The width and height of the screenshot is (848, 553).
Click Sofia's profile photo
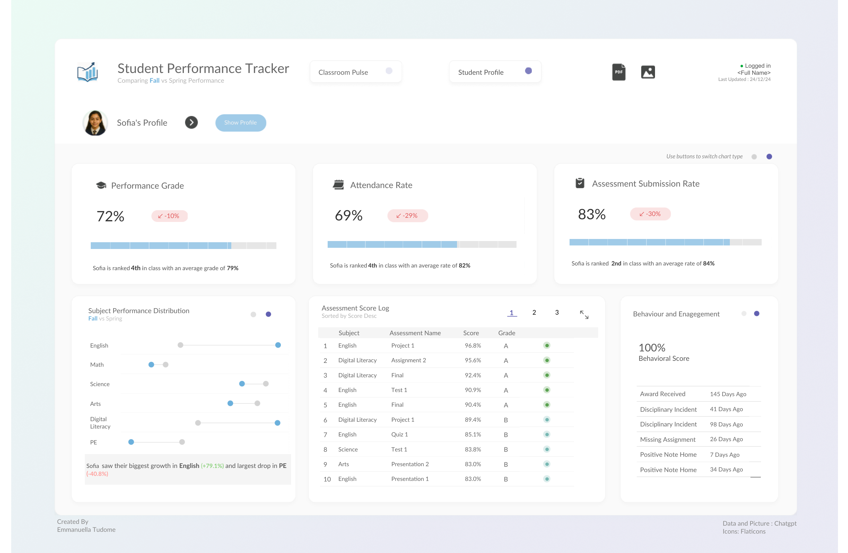[95, 123]
